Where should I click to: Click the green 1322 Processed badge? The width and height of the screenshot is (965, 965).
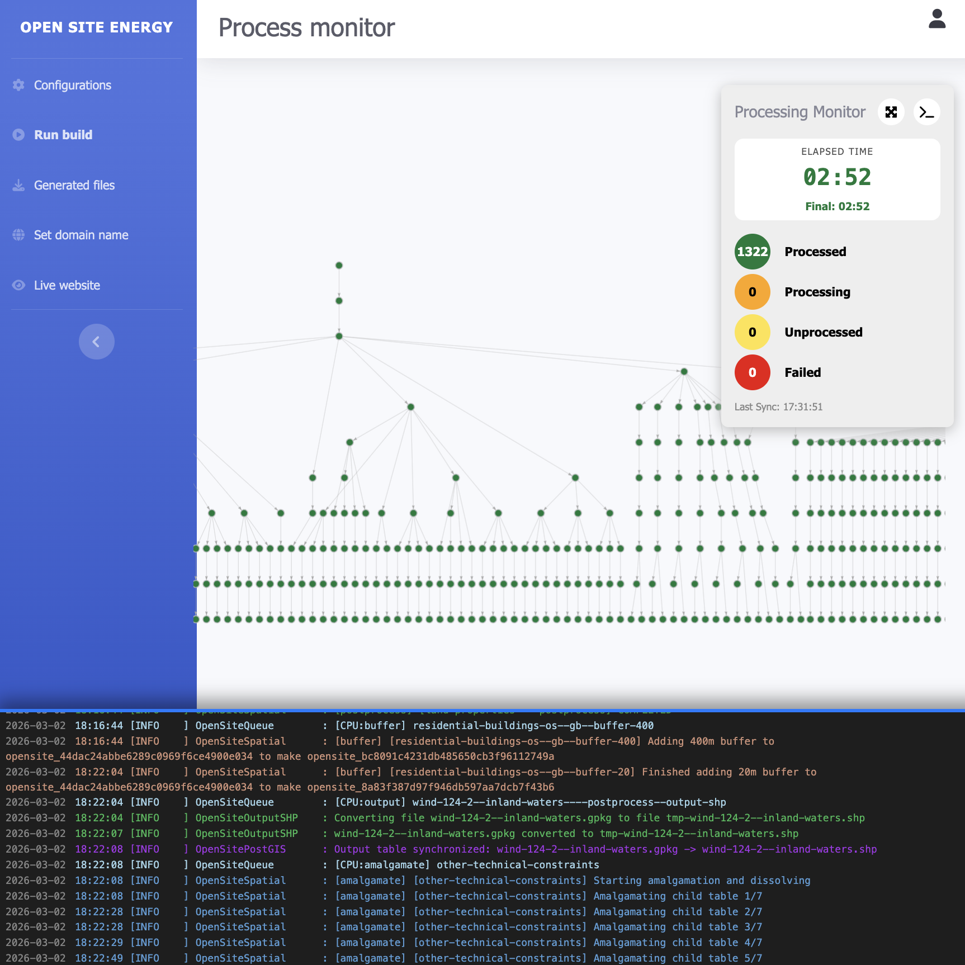[x=752, y=252]
